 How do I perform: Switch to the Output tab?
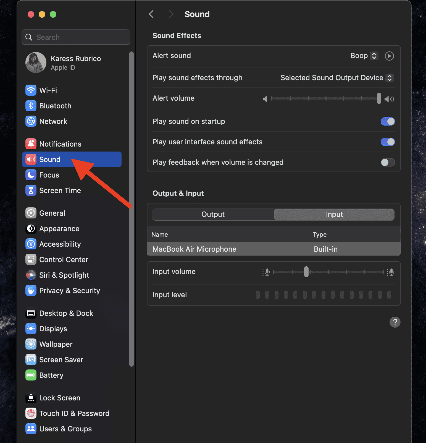tap(213, 214)
